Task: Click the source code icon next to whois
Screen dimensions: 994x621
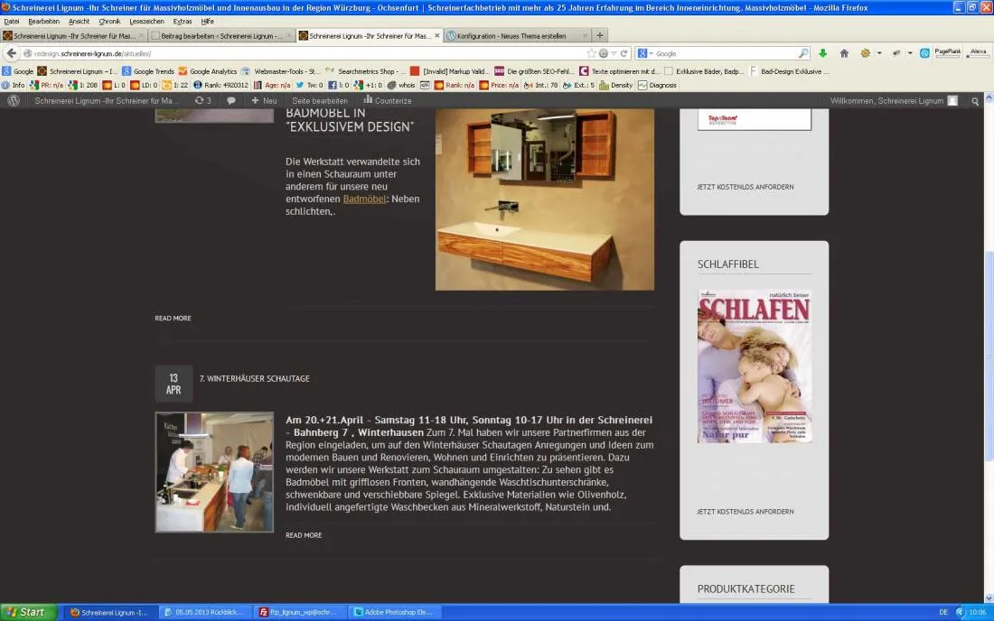Action: coord(425,85)
